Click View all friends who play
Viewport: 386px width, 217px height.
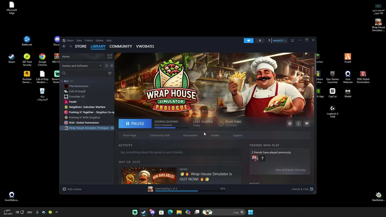tap(290, 170)
